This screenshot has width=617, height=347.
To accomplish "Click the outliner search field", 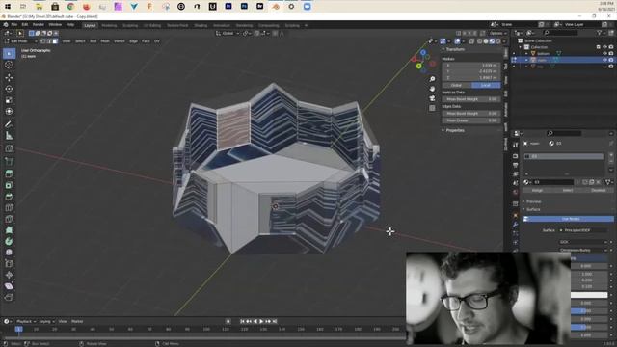I will [562, 33].
